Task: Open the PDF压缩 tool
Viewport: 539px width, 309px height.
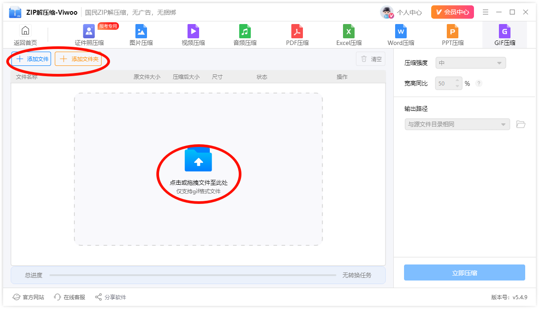Action: pos(297,35)
